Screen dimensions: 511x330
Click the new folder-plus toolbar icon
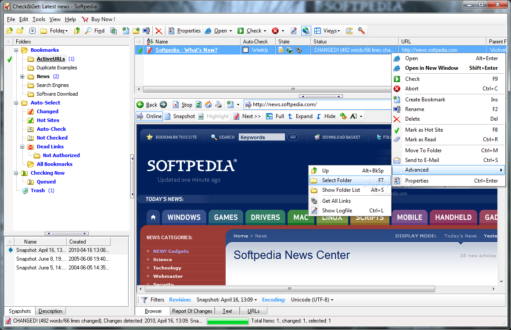[x=136, y=31]
